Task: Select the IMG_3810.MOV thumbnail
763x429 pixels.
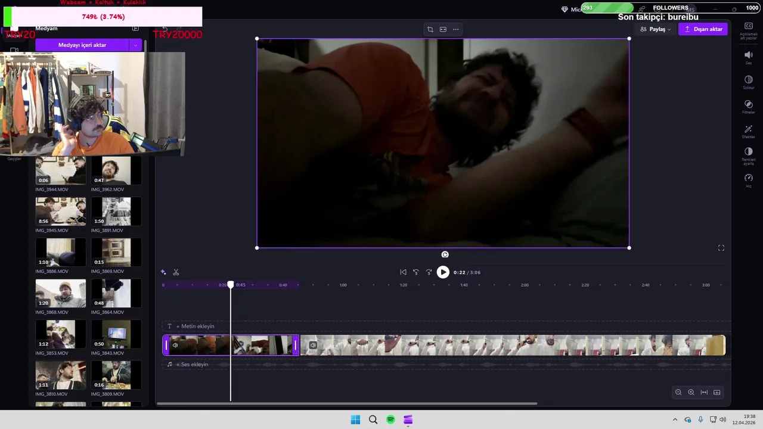Action: pos(60,375)
